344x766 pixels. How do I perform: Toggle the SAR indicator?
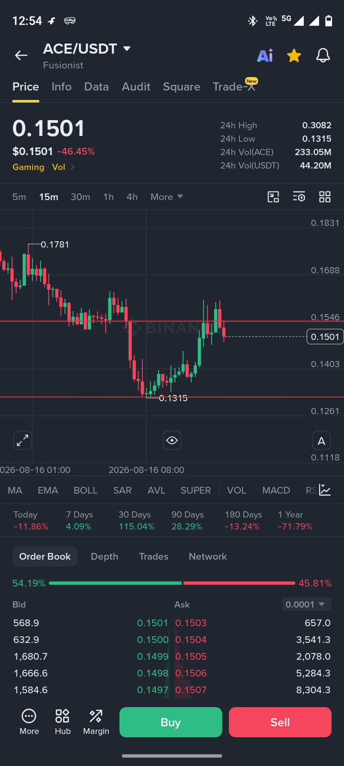pyautogui.click(x=122, y=490)
